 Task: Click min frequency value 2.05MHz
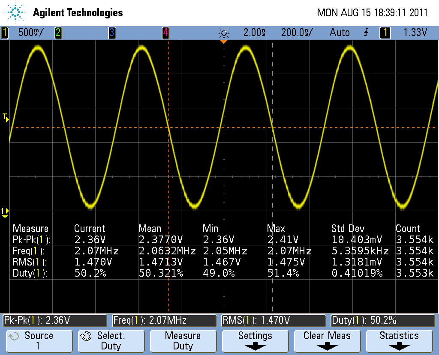[225, 251]
